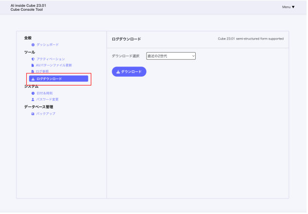Expand the 直近の2世代 dropdown using its chevron
Screen dimensions: 308x214
193,56
